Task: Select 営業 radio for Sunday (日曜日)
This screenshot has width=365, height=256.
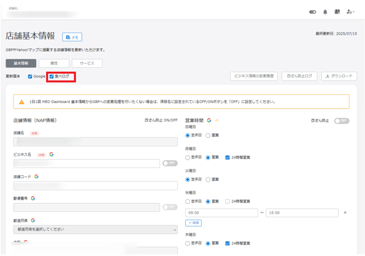Action: pos(208,136)
